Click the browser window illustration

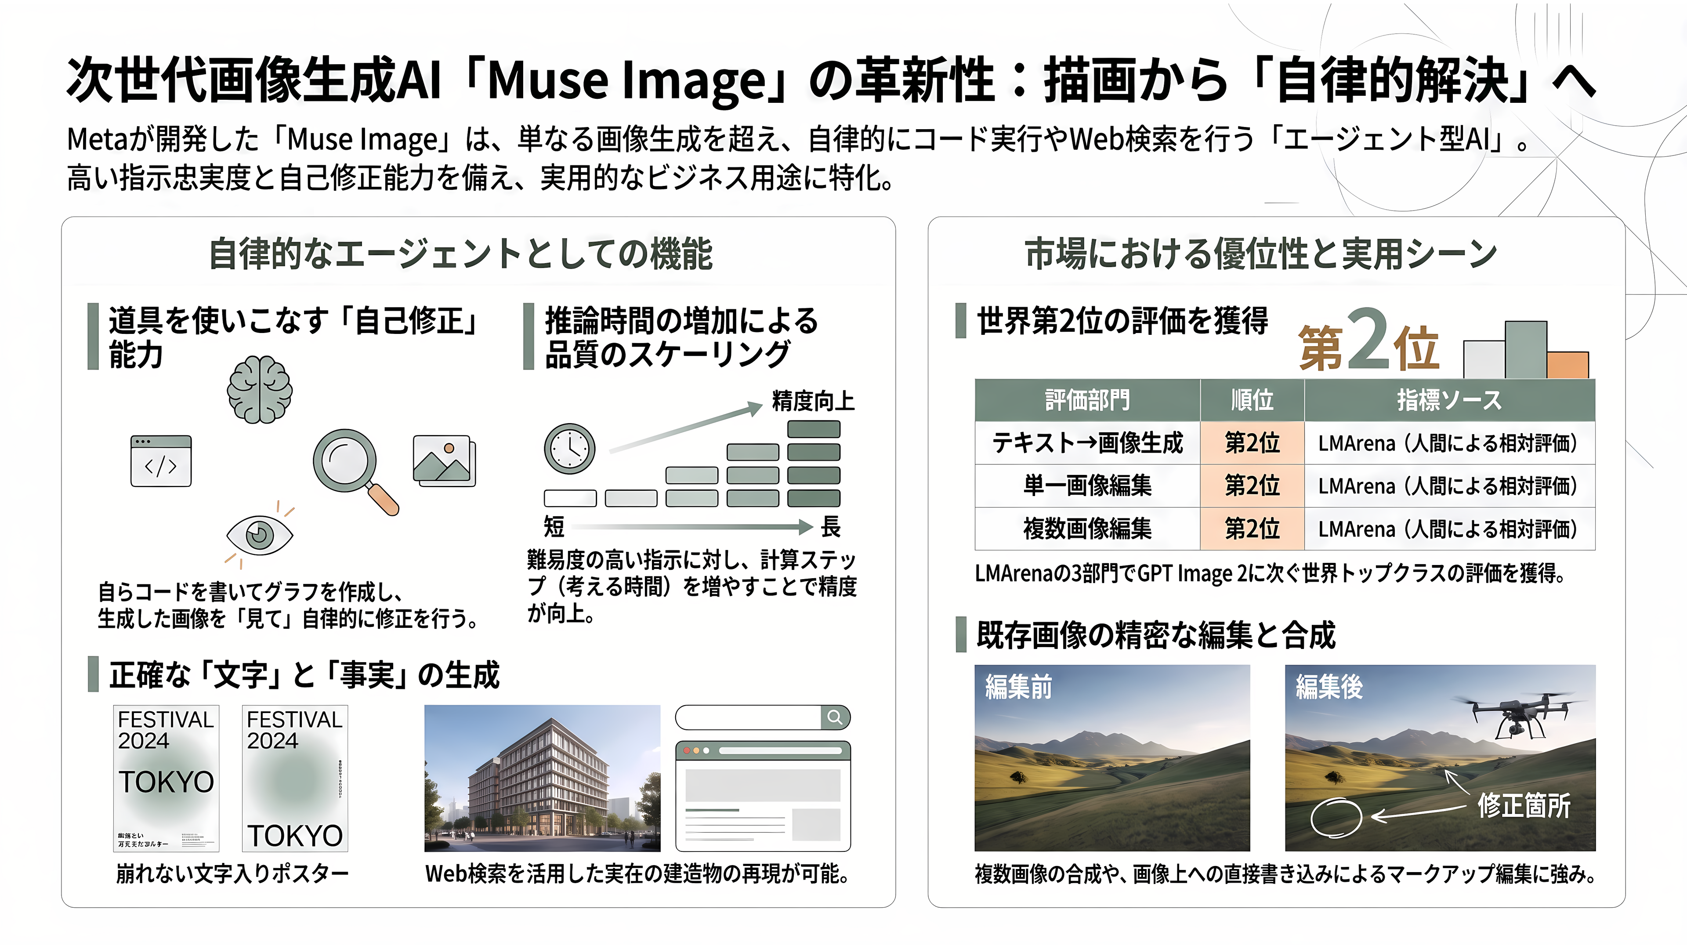[x=763, y=796]
